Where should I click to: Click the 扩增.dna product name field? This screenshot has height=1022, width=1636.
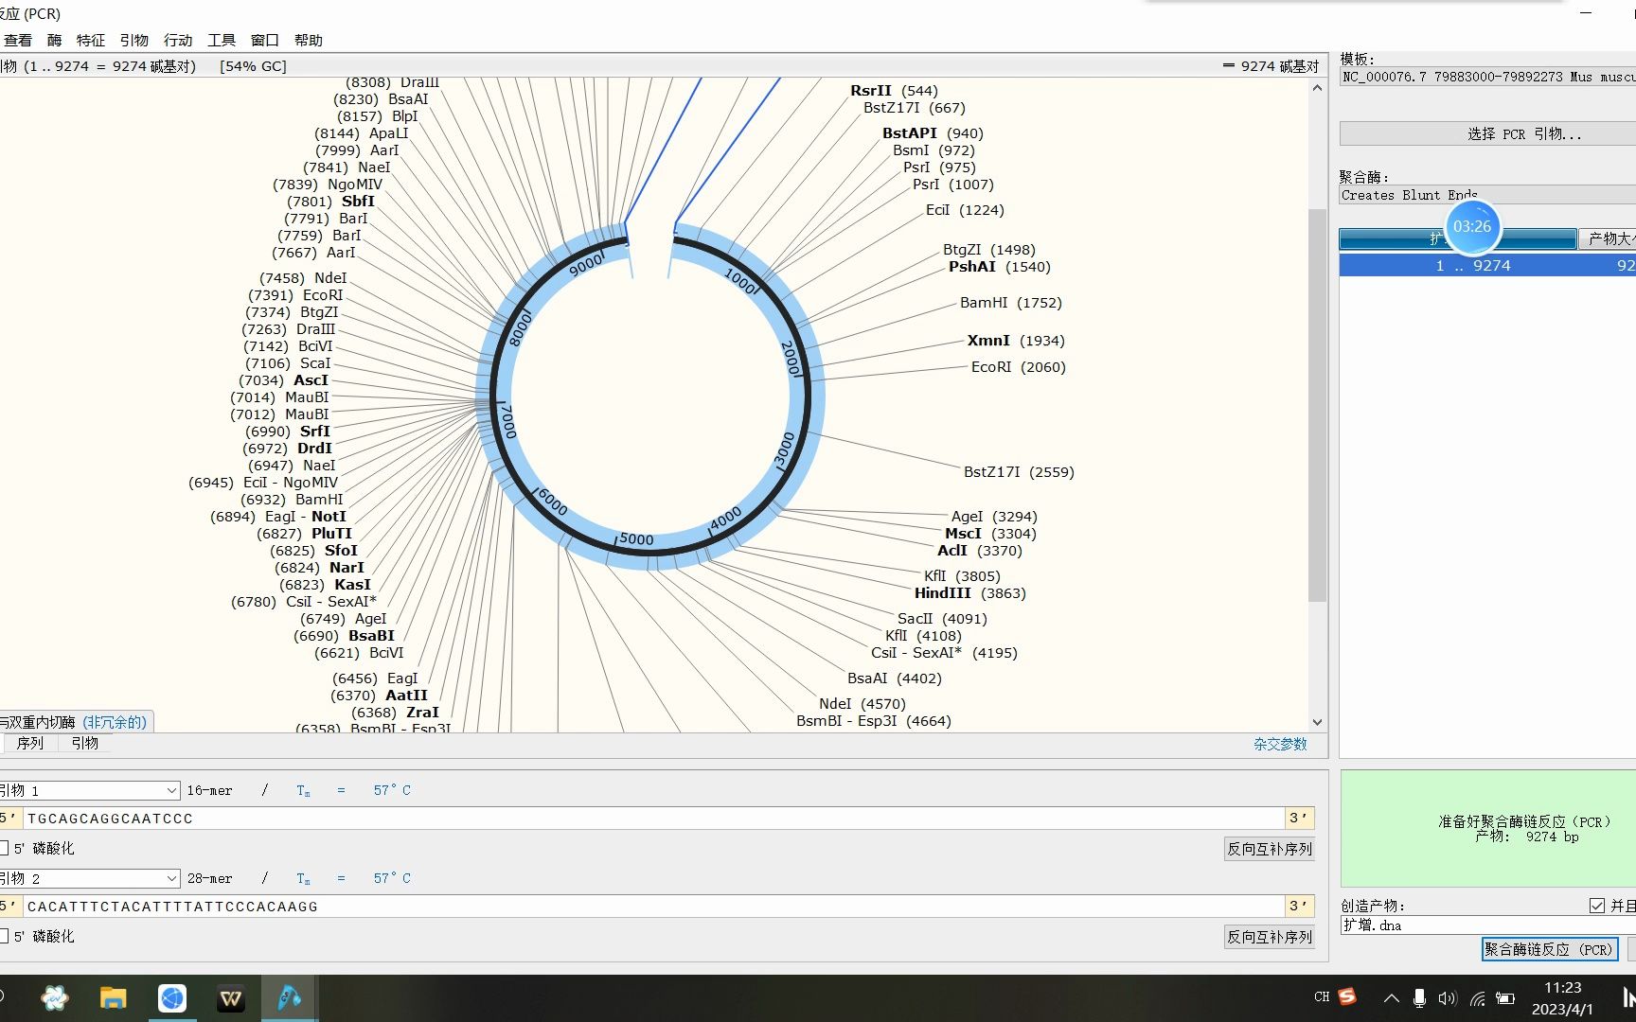(1487, 925)
